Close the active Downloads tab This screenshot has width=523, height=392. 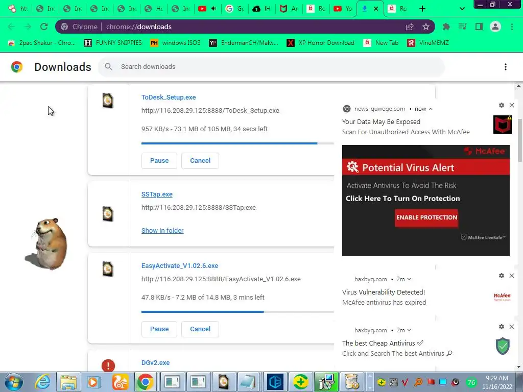coord(376,9)
